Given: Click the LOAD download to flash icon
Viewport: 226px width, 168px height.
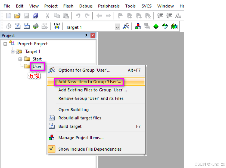Looking at the screenshot, I should point(57,26).
